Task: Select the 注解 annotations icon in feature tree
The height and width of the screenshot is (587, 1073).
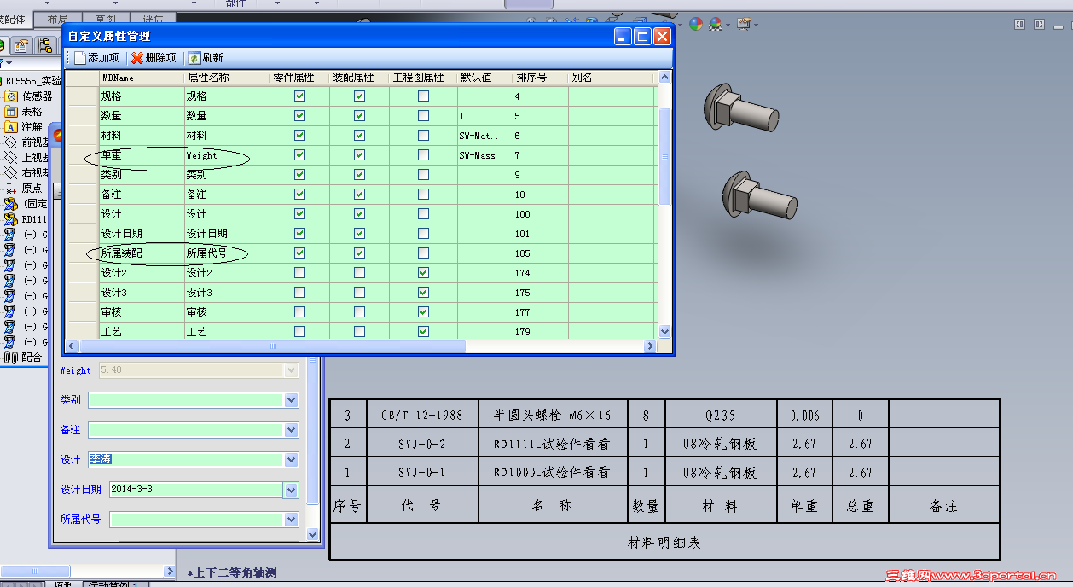Action: coord(11,127)
